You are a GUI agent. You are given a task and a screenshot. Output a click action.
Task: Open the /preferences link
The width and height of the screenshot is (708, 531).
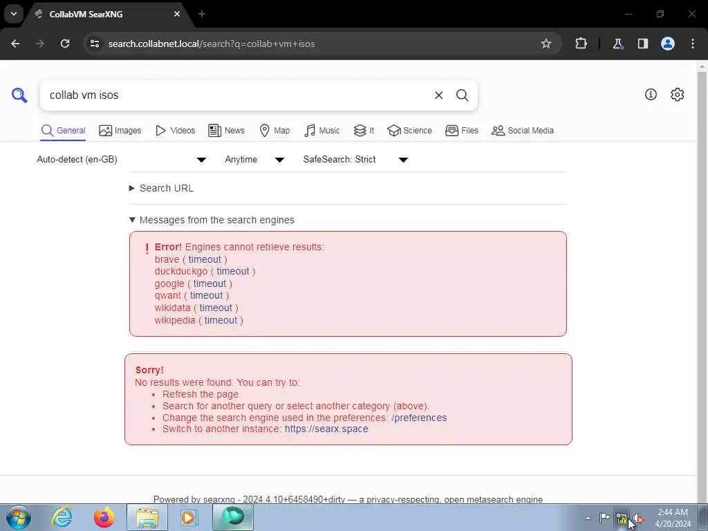[x=419, y=418]
